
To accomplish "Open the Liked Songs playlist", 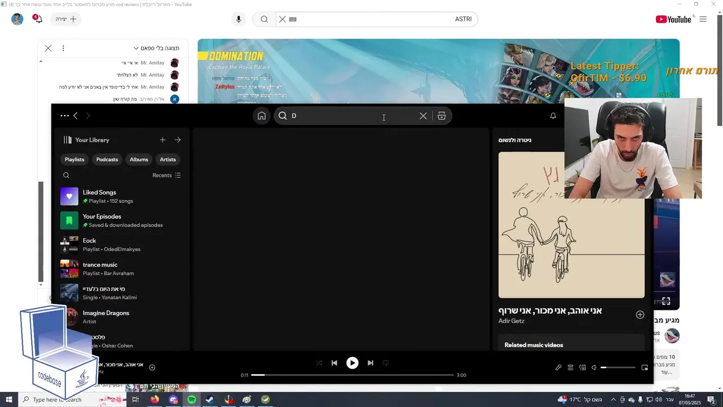I will pos(121,196).
